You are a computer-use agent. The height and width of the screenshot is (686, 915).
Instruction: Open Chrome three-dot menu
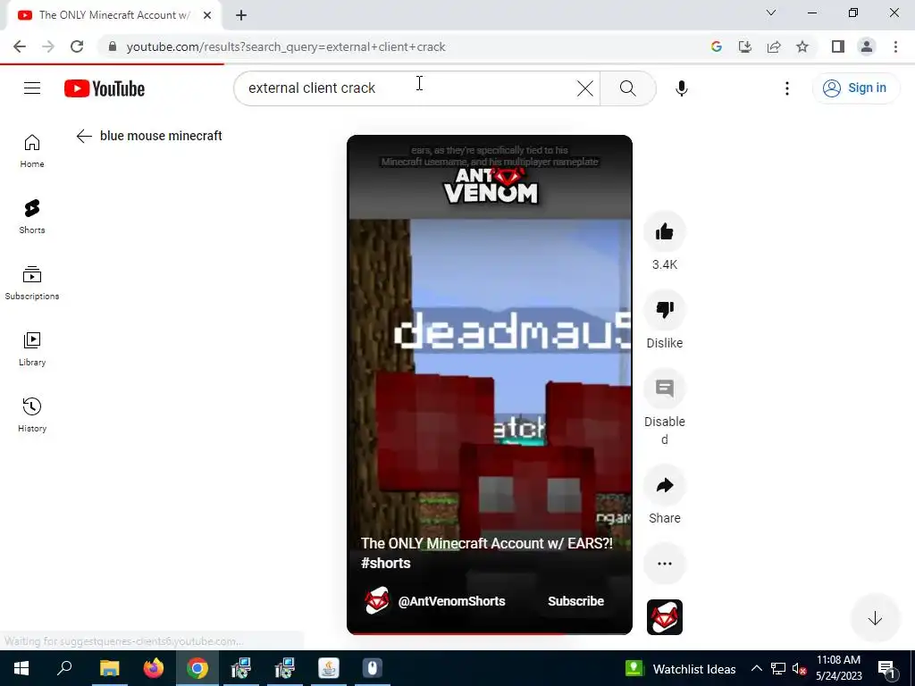point(895,46)
